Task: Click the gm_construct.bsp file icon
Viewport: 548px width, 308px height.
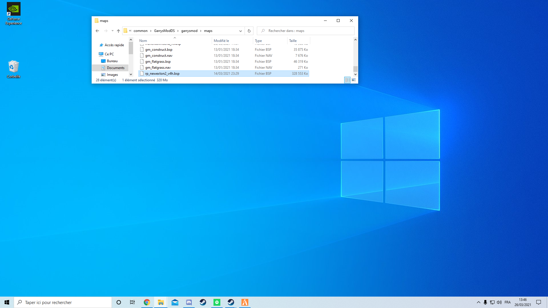Action: point(142,50)
